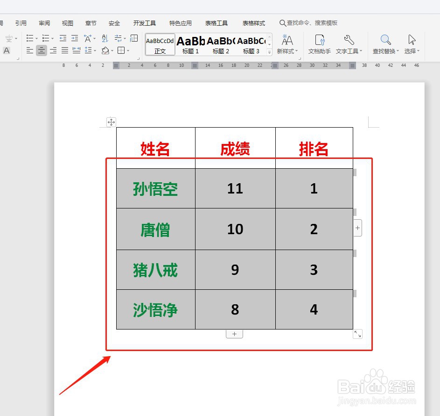Open the numbered list tool
The image size is (440, 416).
point(45,38)
